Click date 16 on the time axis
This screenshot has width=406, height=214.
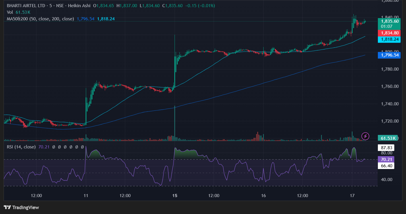264,196
